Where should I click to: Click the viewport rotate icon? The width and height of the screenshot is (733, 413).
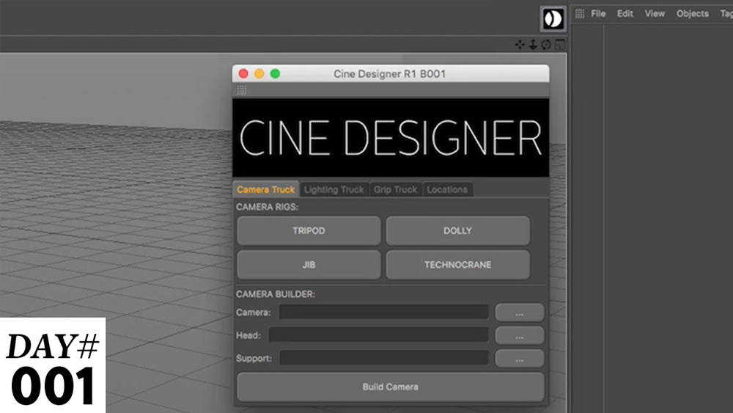point(546,45)
